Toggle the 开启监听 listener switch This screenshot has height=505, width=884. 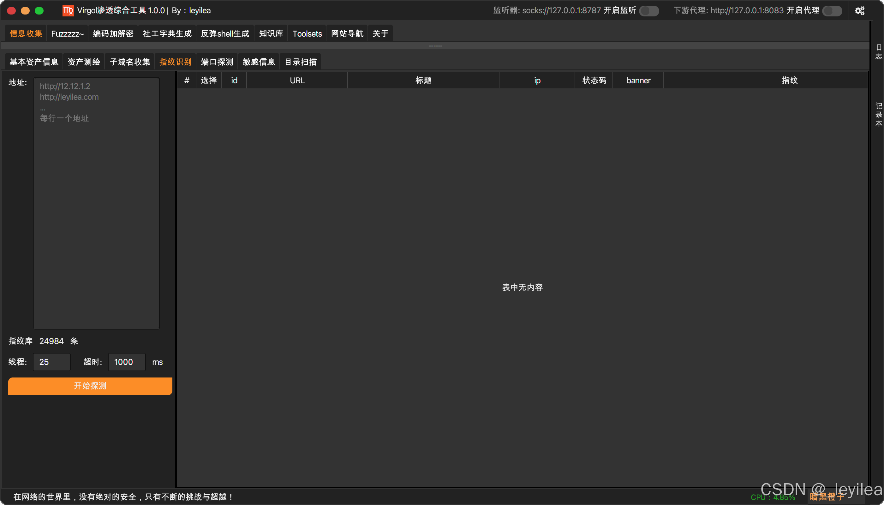pos(649,11)
